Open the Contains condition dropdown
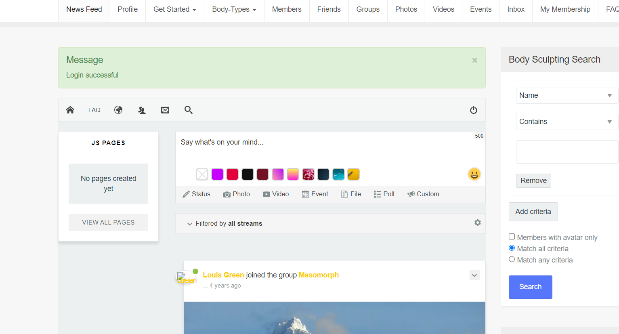 [x=567, y=122]
